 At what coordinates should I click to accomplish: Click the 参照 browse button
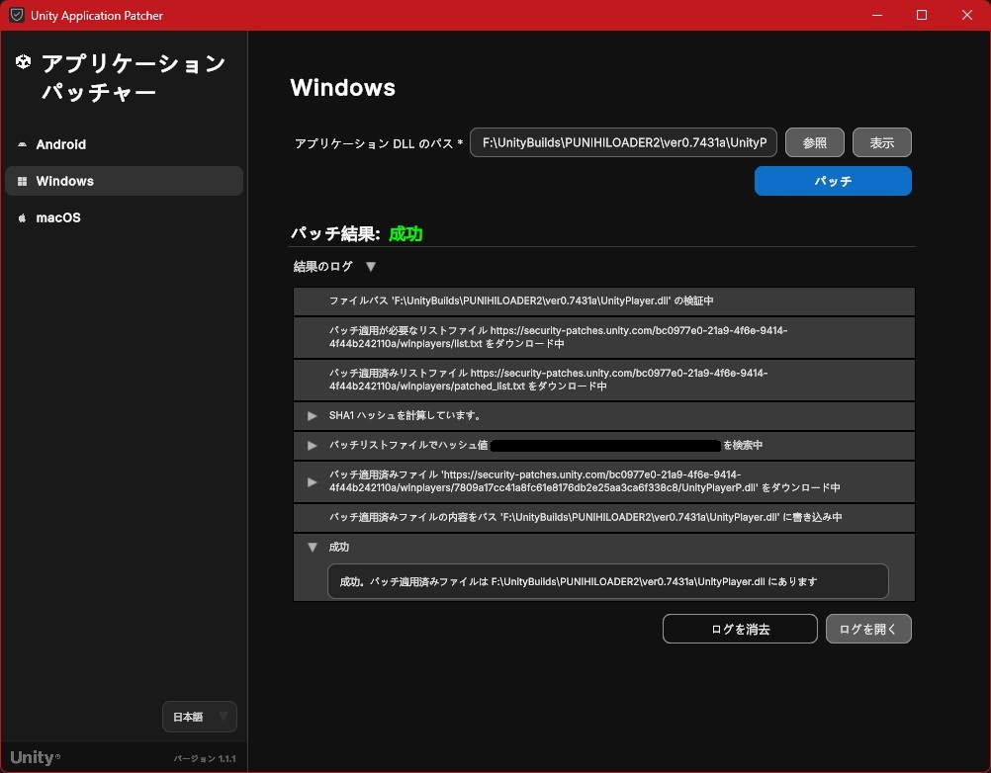(x=815, y=142)
